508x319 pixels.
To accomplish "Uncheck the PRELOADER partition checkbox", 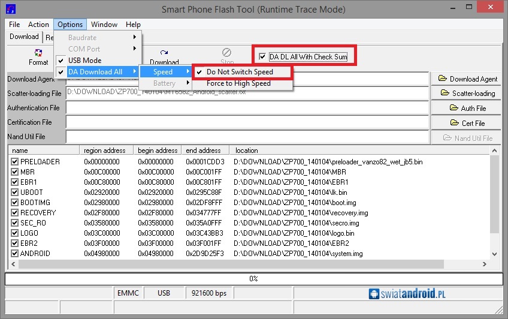I will 15,162.
